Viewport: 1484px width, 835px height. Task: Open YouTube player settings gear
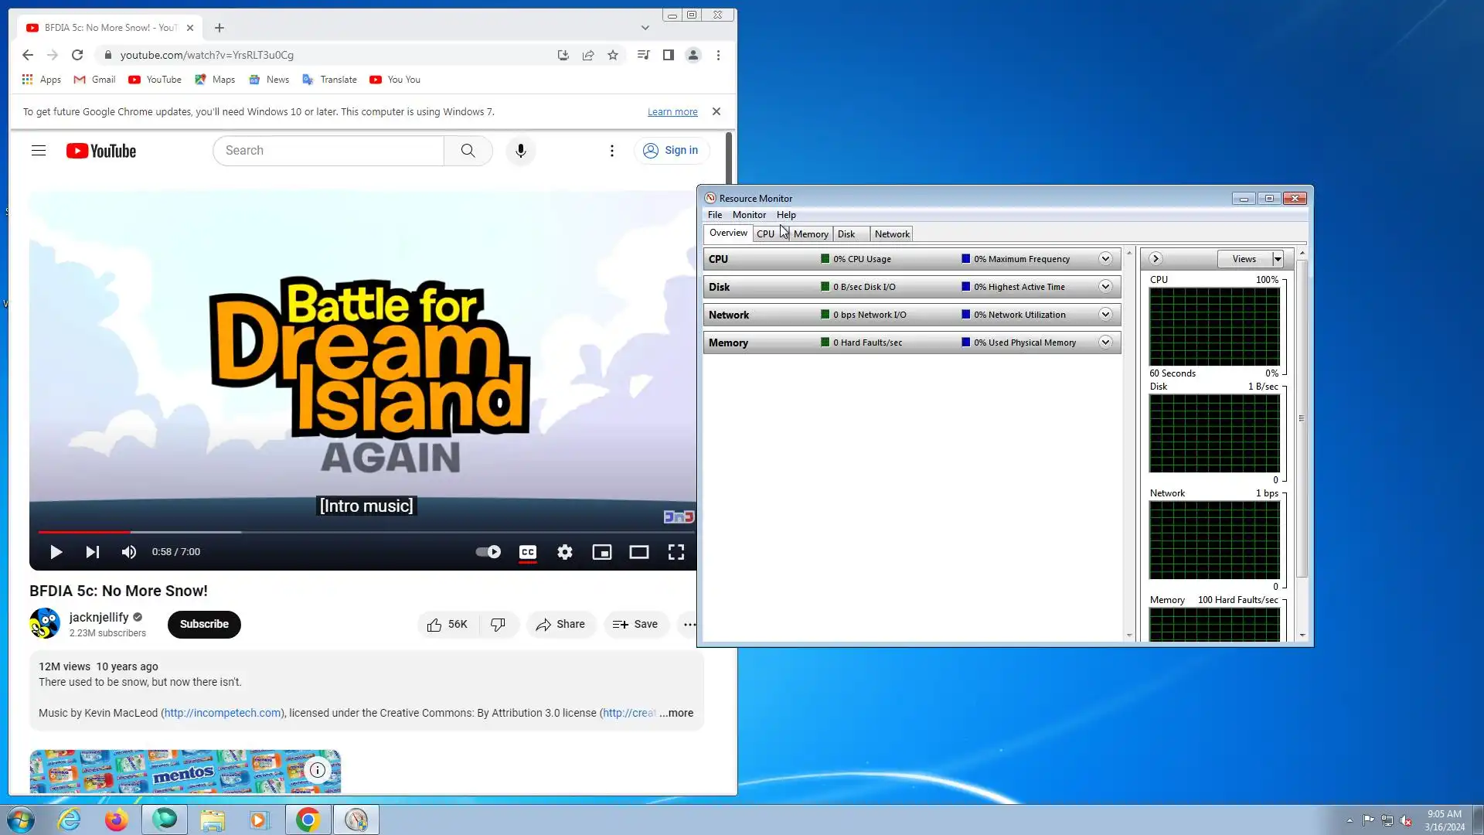(x=565, y=552)
